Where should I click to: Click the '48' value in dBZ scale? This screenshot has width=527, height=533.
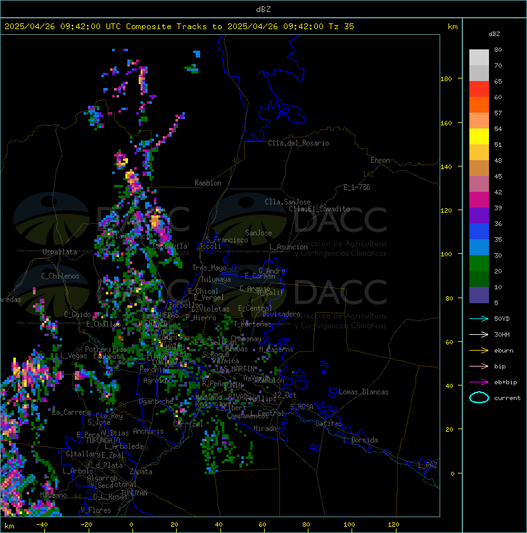click(x=498, y=160)
